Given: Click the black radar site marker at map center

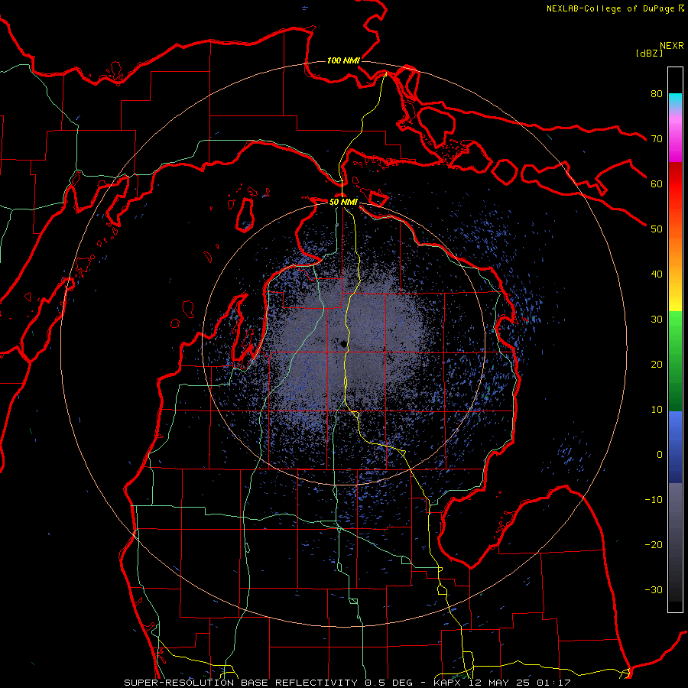Looking at the screenshot, I should [x=343, y=344].
